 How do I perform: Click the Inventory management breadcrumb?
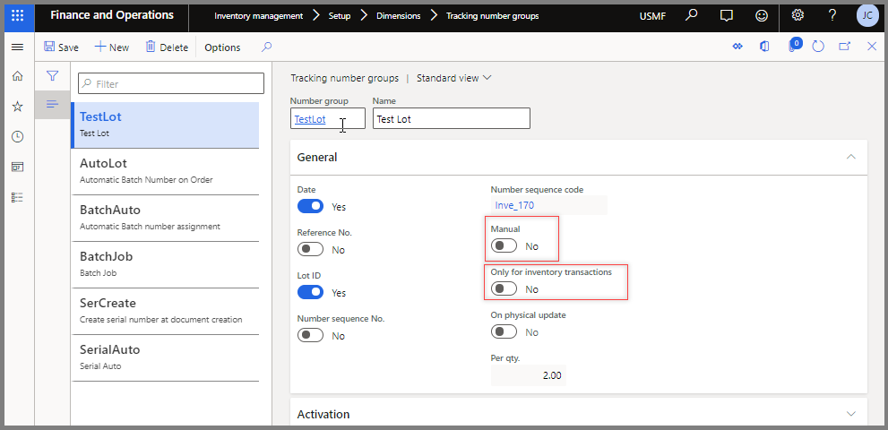coord(258,16)
